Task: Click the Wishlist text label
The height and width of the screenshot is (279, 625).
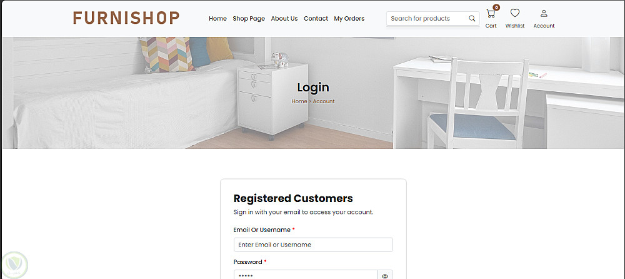Action: (515, 26)
